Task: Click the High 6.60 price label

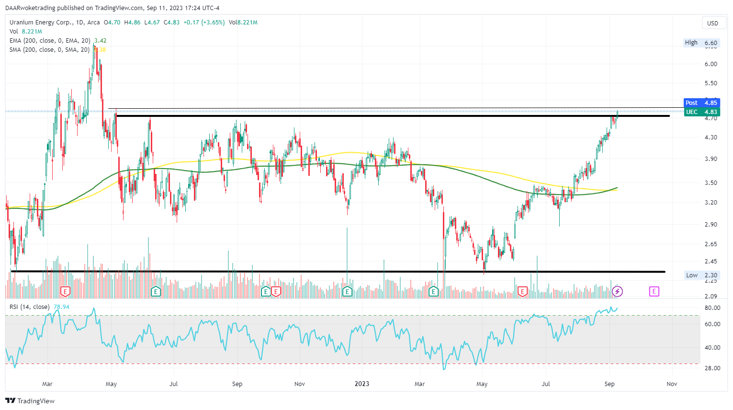Action: click(701, 43)
